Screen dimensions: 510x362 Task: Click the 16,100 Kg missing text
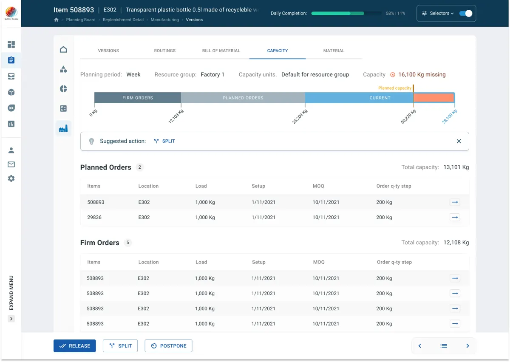[422, 74]
